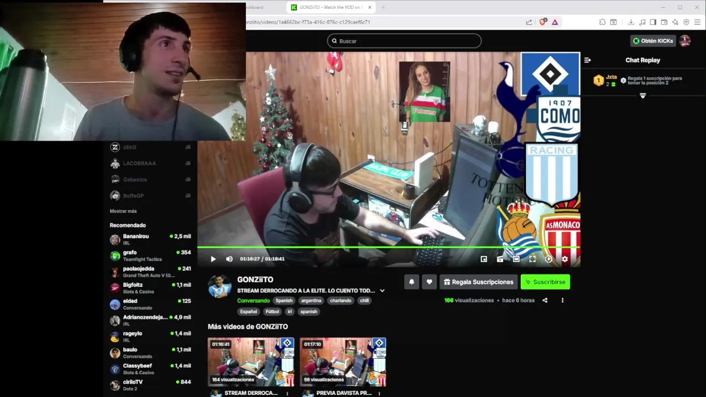Open GONZiiTO channel avatar

point(219,286)
